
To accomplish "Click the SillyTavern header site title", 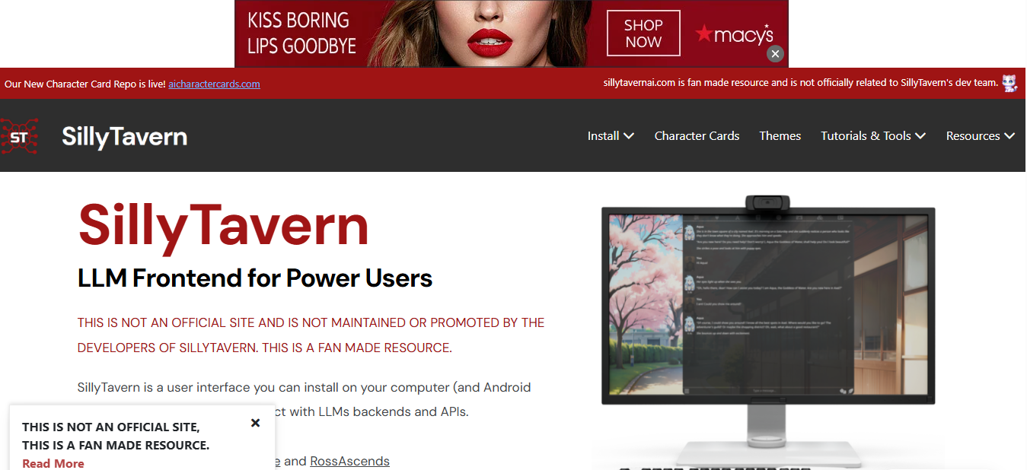I will coord(124,136).
